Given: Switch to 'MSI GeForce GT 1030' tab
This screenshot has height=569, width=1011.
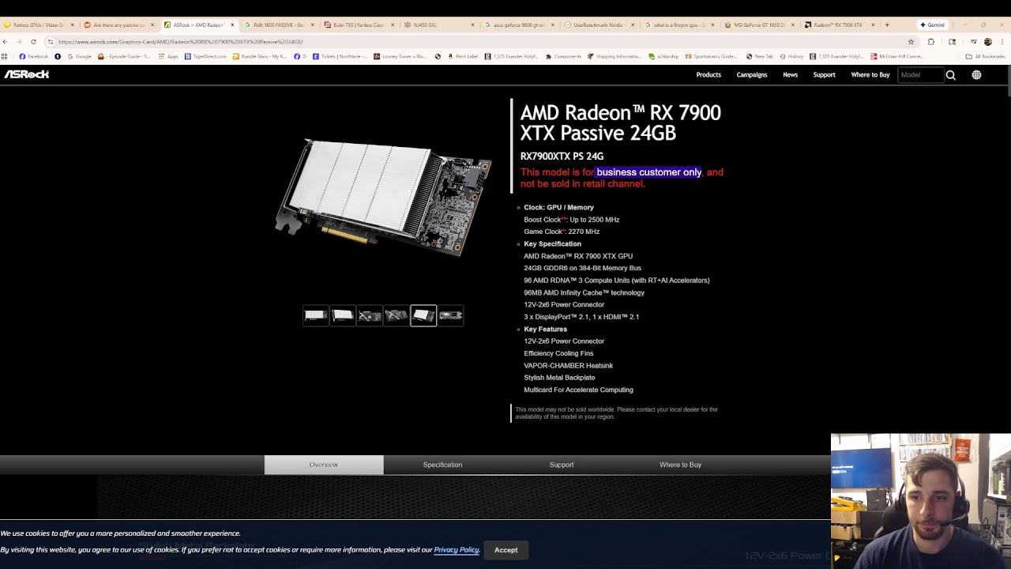Looking at the screenshot, I should (758, 24).
